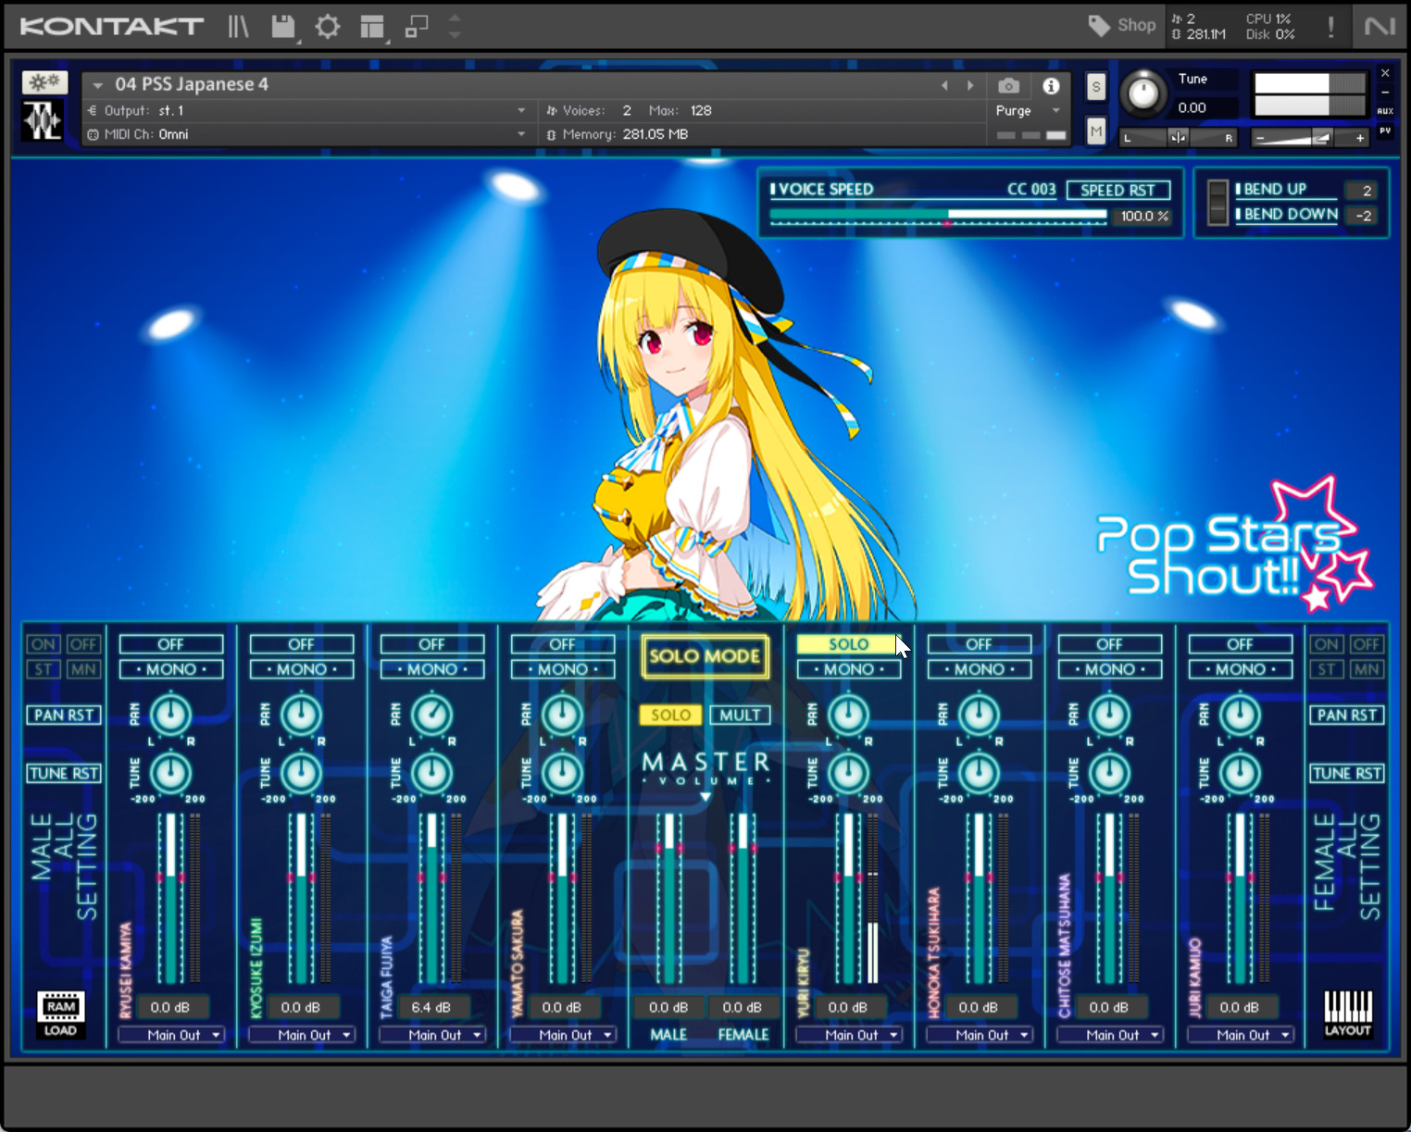
Task: Go to next instrument arrow
Action: point(970,85)
